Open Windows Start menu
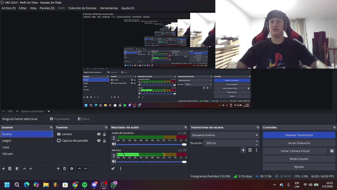337x190 pixels. pos(7,185)
